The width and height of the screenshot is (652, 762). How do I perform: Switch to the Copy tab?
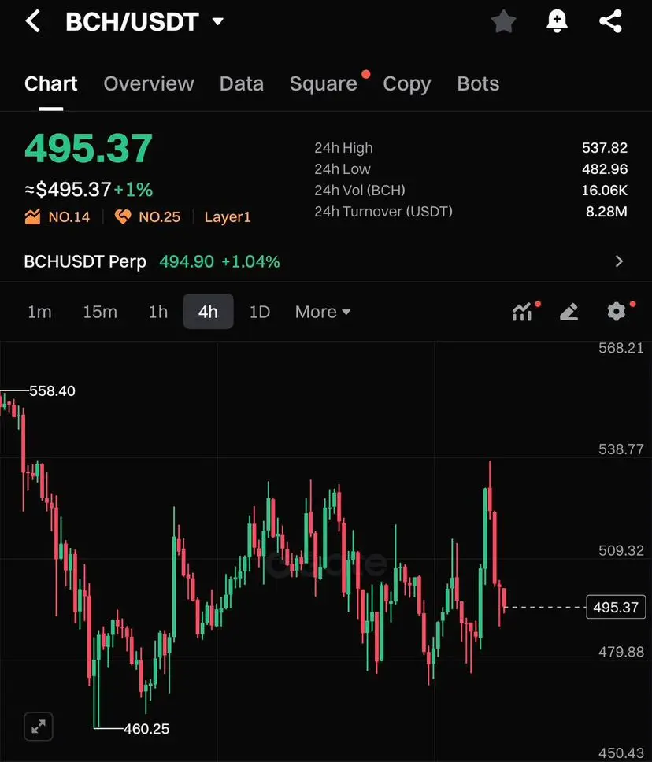[x=407, y=84]
